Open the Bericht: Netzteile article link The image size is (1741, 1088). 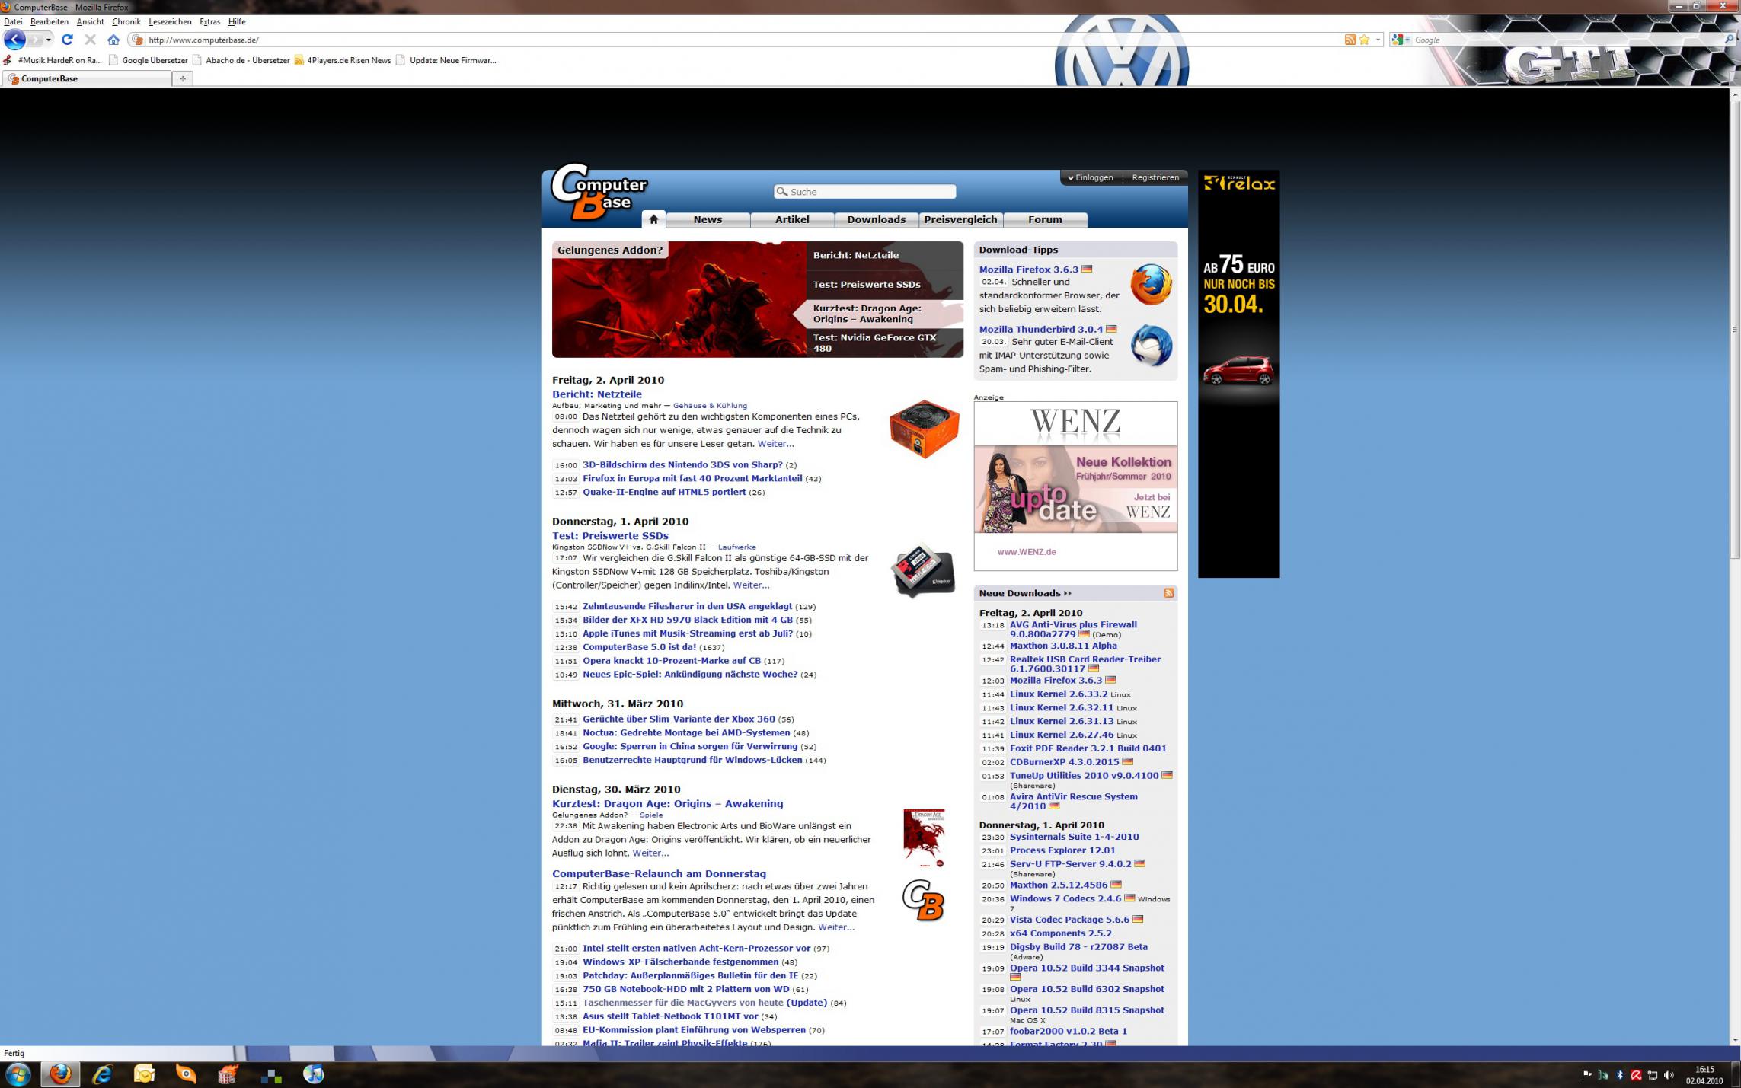pos(596,394)
